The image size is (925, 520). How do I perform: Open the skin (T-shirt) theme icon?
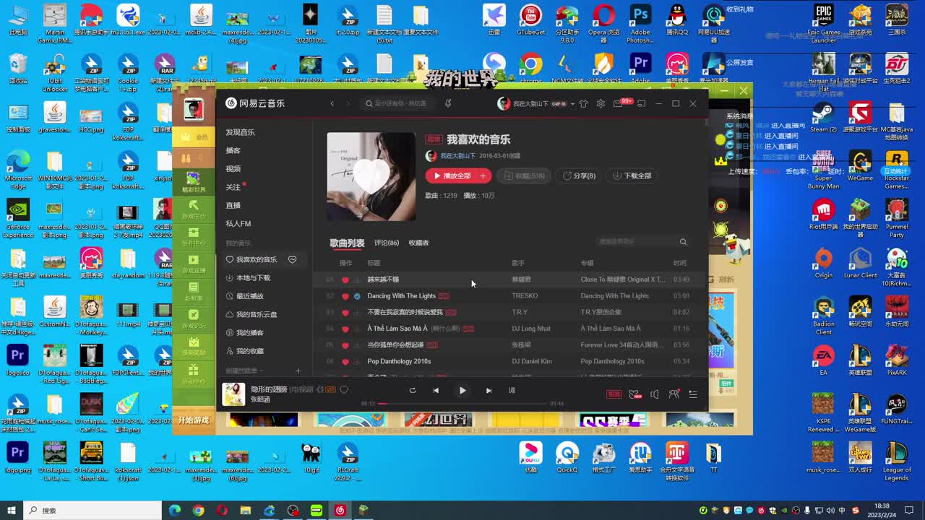coord(584,103)
